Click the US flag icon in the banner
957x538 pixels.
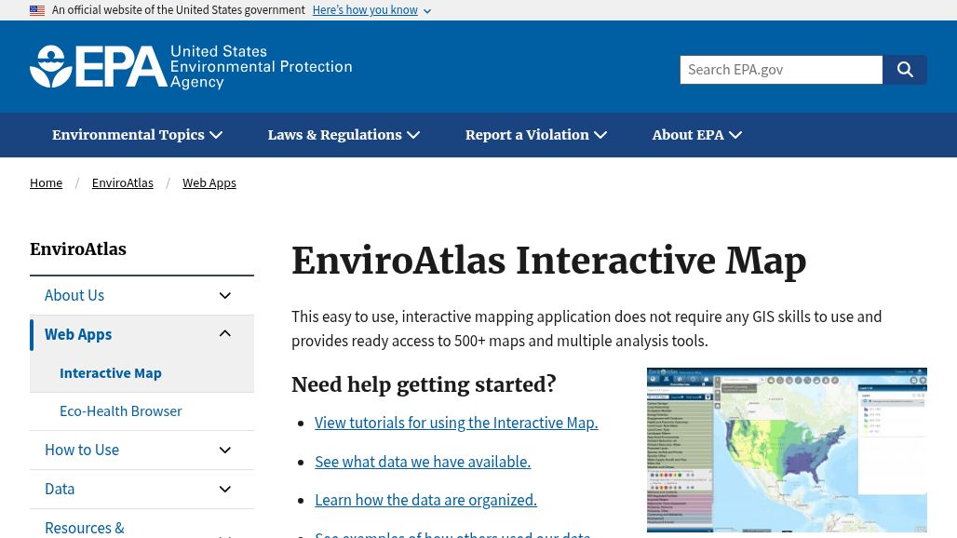click(x=37, y=10)
